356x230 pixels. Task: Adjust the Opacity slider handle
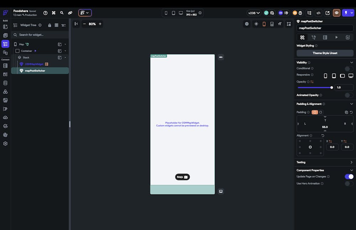(332, 87)
